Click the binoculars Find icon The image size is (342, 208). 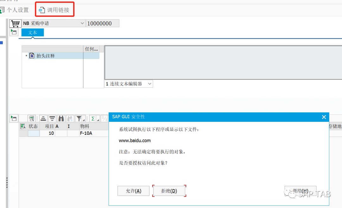(x=61, y=118)
